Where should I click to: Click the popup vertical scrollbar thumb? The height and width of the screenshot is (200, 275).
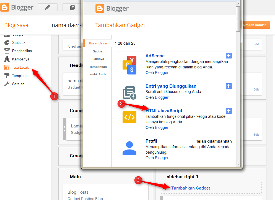coord(238,19)
